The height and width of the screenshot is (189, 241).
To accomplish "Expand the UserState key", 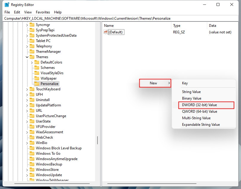I will [27, 121].
